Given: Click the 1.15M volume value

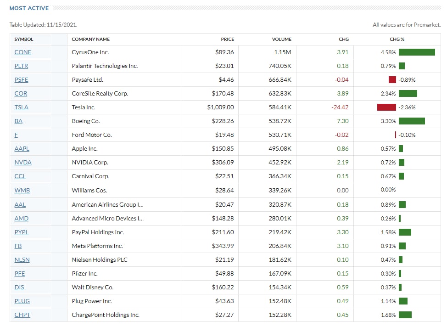Looking at the screenshot, I should pos(283,52).
